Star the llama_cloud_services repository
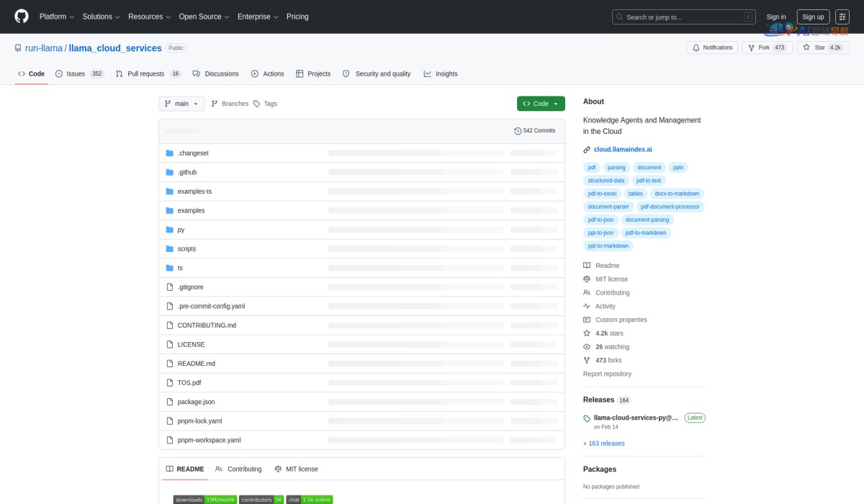This screenshot has width=864, height=504. click(814, 48)
